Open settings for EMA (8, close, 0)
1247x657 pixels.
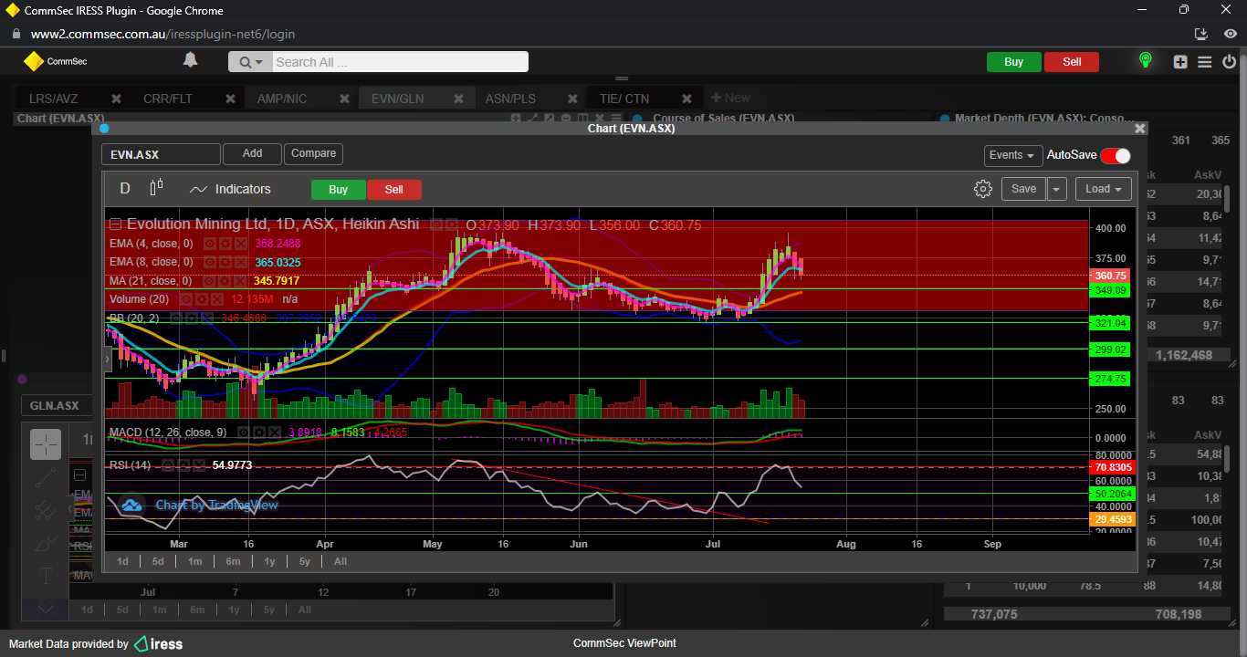point(225,262)
